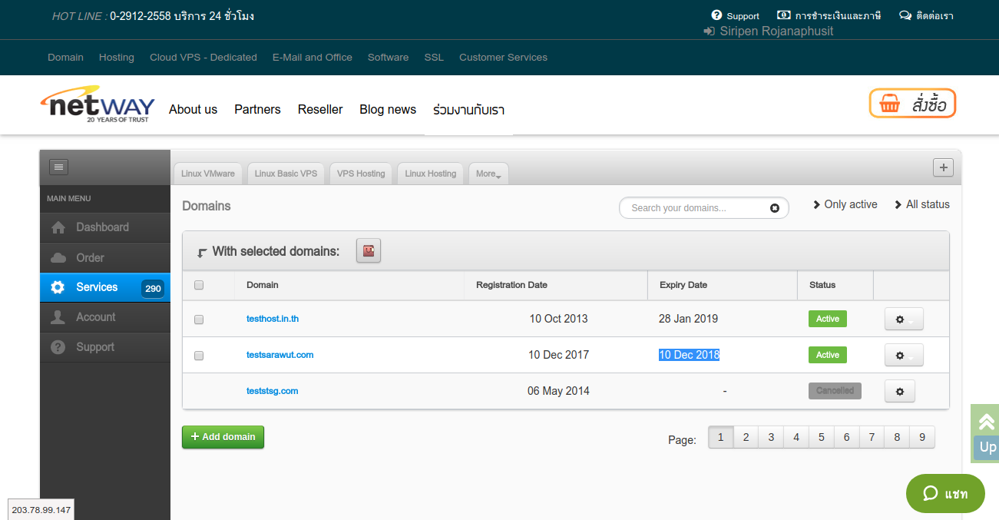
Task: Click the sidebar collapse hamburger icon
Action: point(59,167)
